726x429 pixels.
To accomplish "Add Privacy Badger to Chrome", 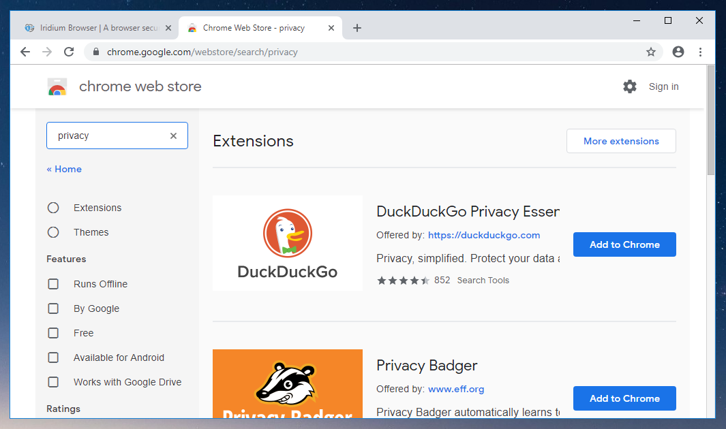I will click(x=624, y=398).
